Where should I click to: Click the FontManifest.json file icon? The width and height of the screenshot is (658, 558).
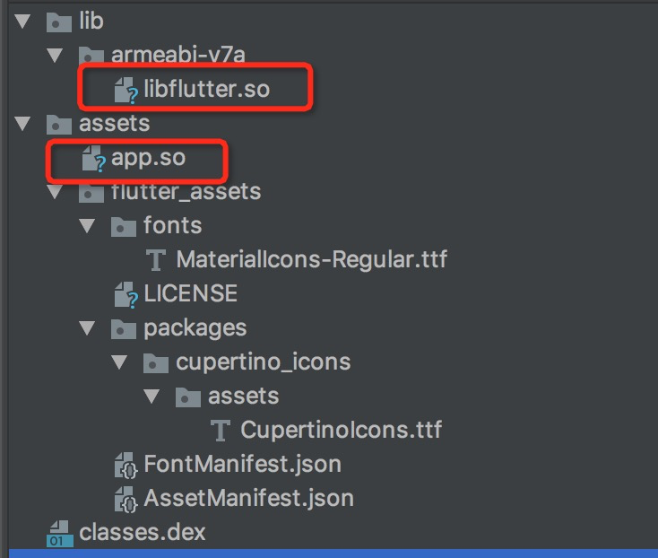coord(126,465)
